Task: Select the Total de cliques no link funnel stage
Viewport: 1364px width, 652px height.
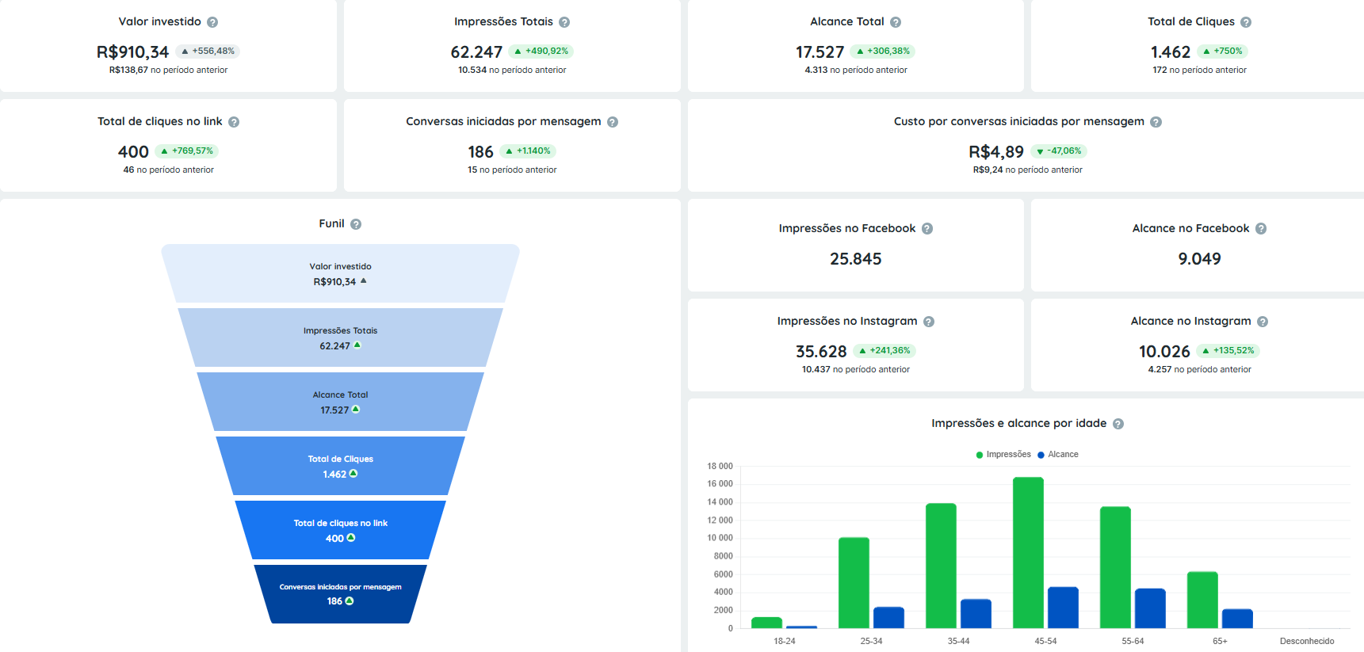Action: pos(341,530)
